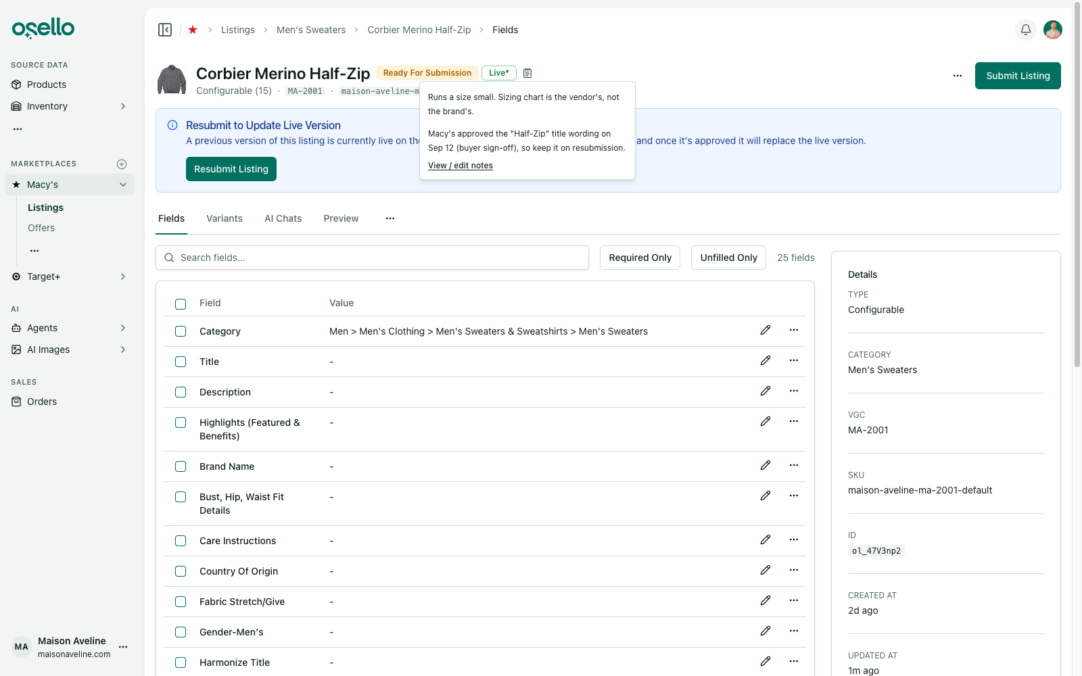
Task: Show more Source Data items ellipsis
Action: (18, 128)
